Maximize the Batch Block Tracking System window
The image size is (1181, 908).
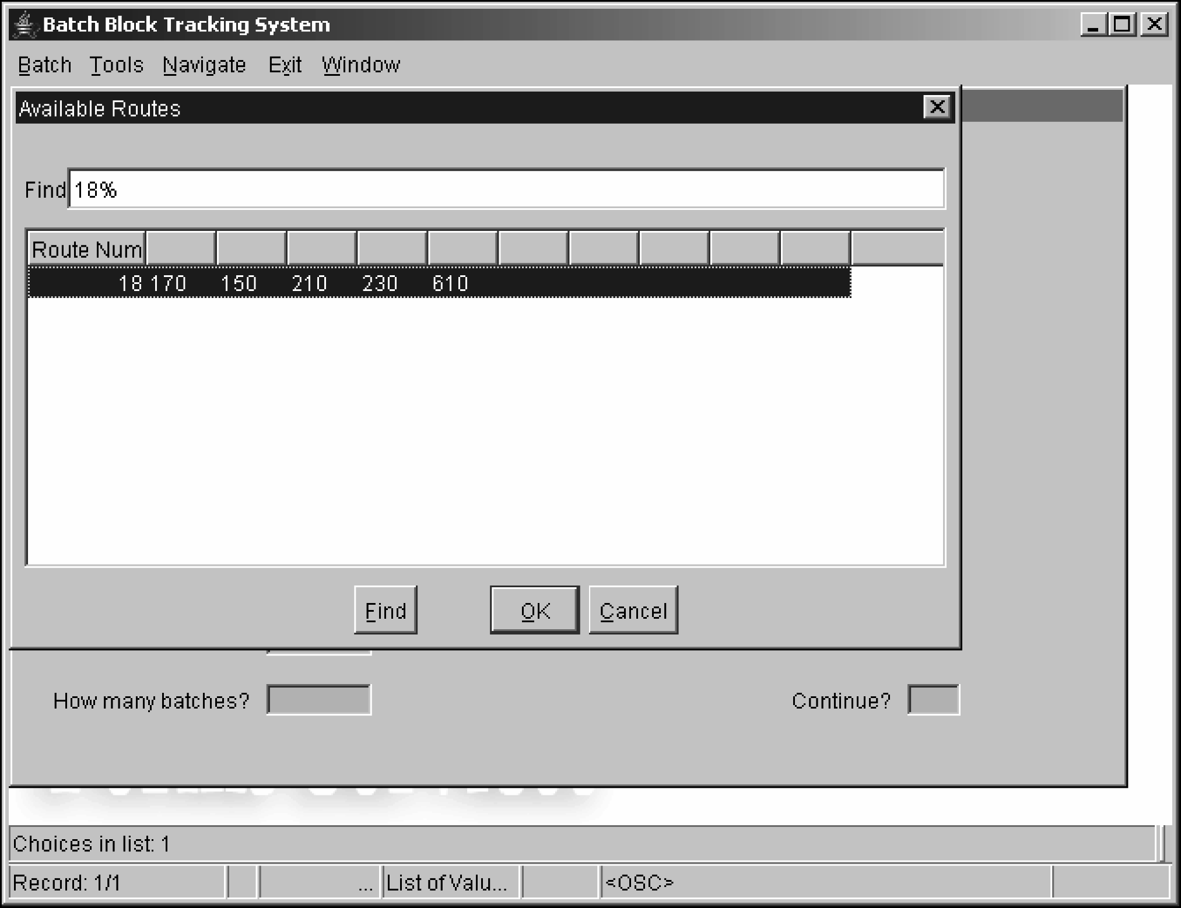tap(1123, 24)
